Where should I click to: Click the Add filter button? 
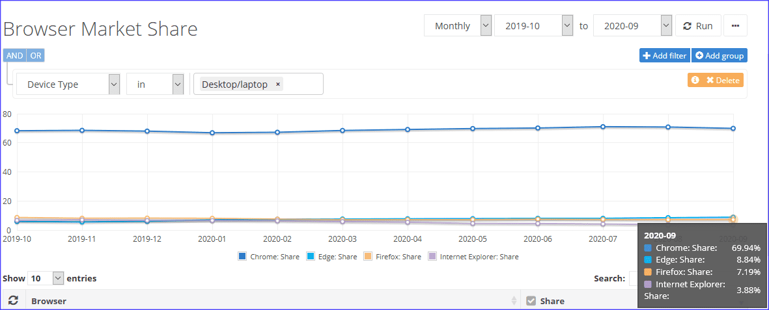[664, 56]
